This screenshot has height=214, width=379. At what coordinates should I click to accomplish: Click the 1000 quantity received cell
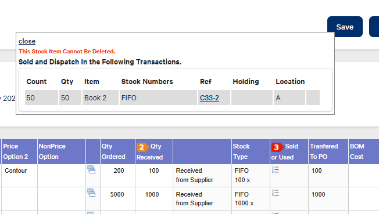point(154,199)
